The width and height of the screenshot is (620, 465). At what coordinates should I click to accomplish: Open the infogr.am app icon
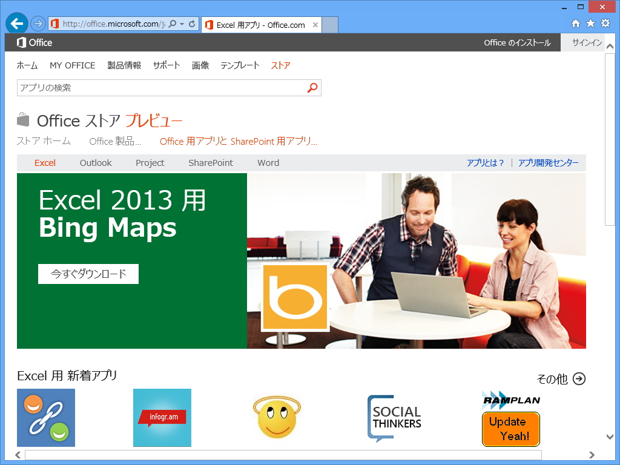(x=162, y=418)
